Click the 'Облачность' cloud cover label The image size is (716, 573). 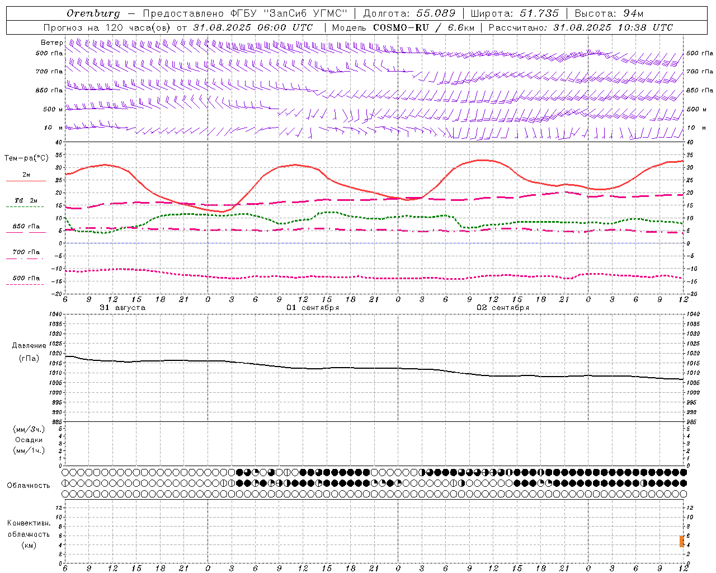click(x=29, y=486)
